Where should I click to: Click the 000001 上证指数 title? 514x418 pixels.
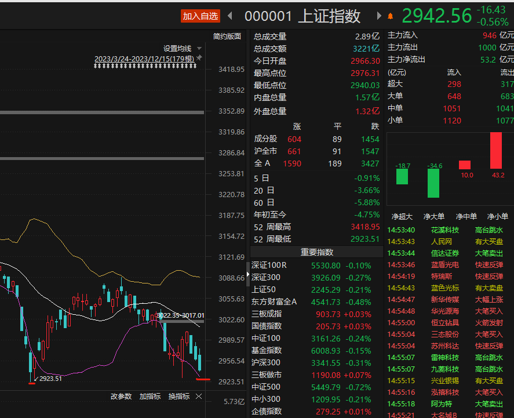click(302, 16)
